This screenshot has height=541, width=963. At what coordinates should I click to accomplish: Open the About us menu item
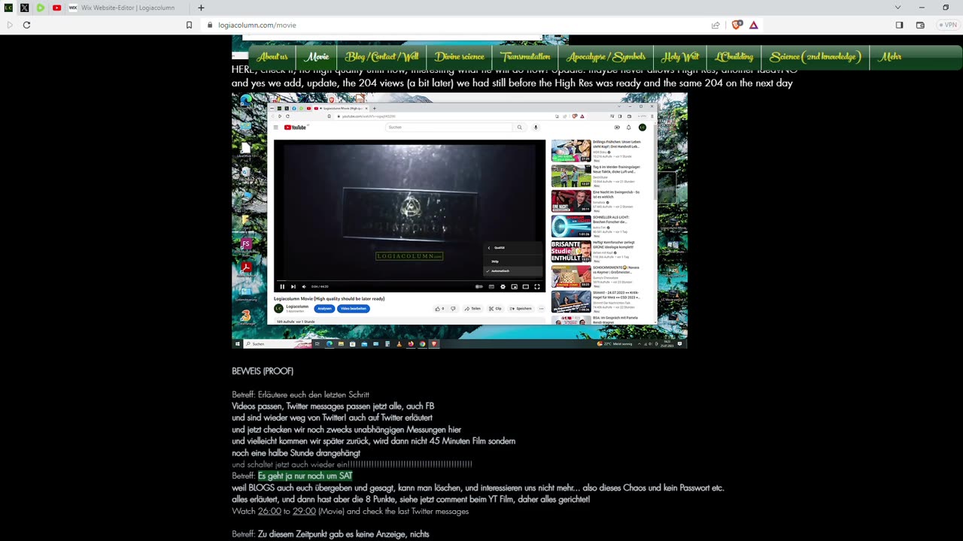pos(272,57)
